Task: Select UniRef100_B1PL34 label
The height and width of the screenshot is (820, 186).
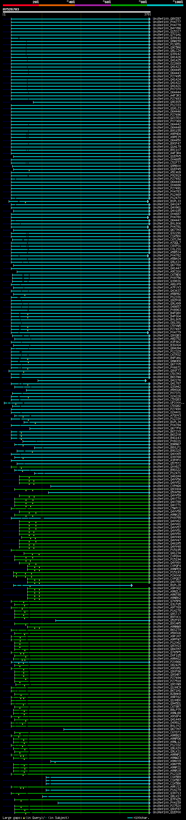Action: [x=167, y=422]
